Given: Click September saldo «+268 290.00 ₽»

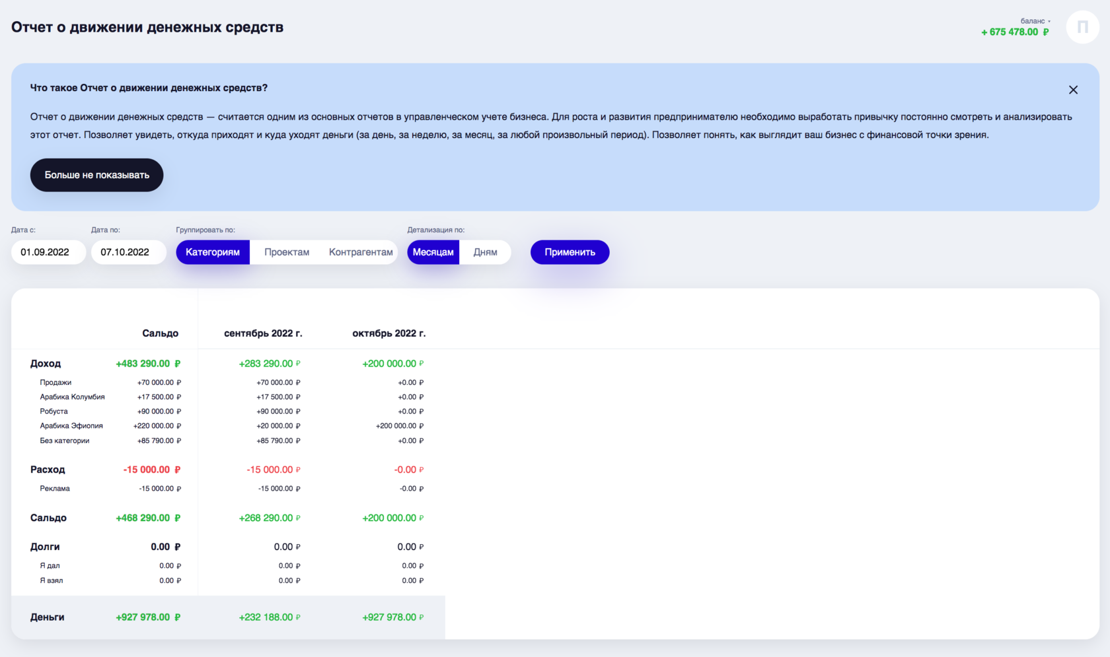Looking at the screenshot, I should (x=270, y=518).
